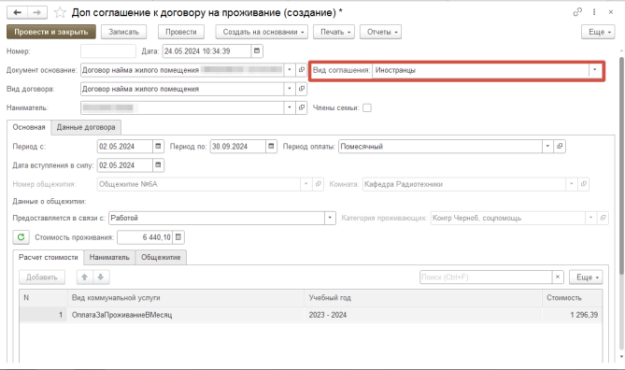625x370 pixels.
Task: Select the ОплатаЗаПроживаниеВМесяц table cell
Action: coord(186,315)
